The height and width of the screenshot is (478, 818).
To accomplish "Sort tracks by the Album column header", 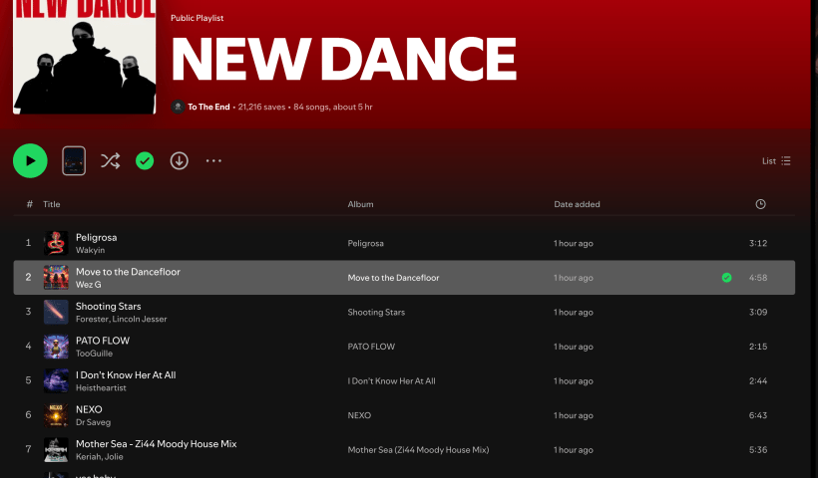I will [x=360, y=204].
